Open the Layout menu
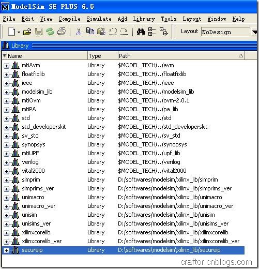 [192, 19]
